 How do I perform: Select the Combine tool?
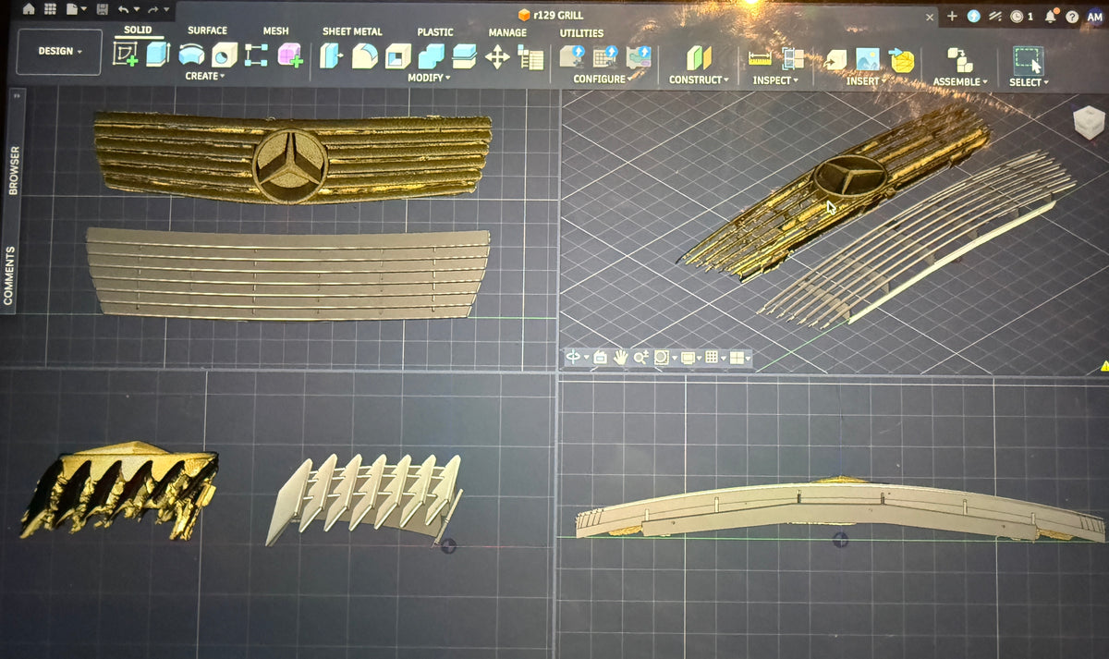coord(431,57)
